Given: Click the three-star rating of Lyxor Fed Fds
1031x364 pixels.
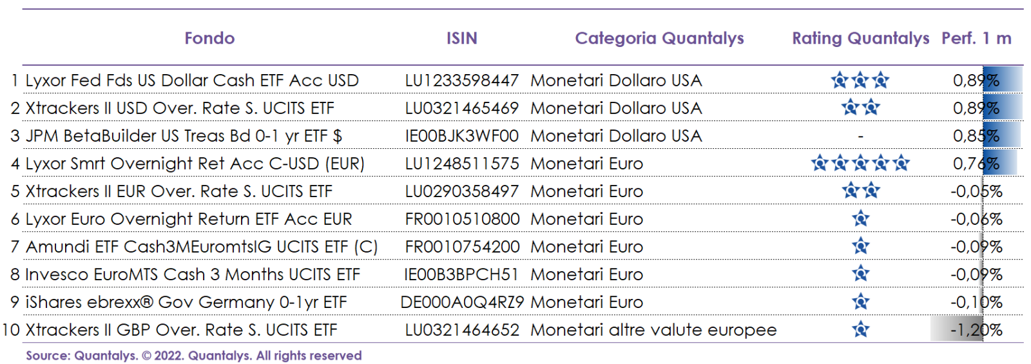Looking at the screenshot, I should click(x=860, y=81).
